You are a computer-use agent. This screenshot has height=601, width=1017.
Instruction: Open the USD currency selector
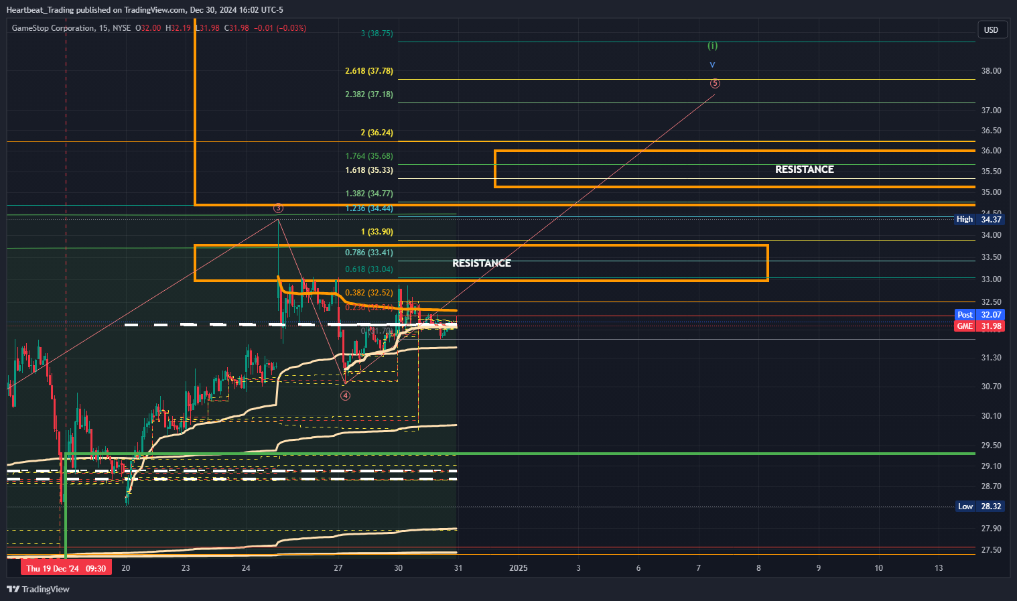(991, 29)
